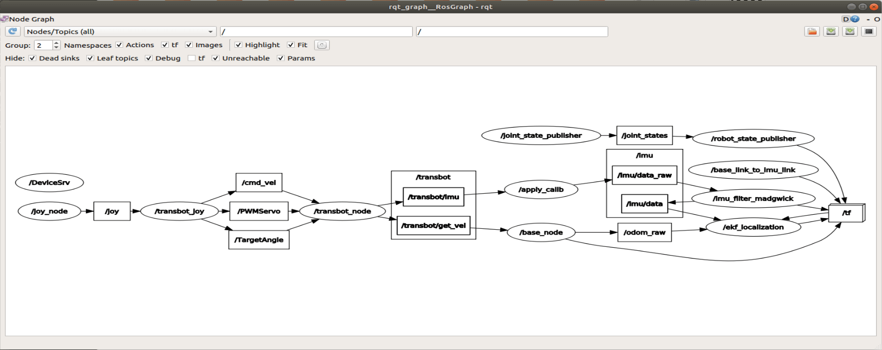Select the /transbot_node graph node
Image resolution: width=882 pixels, height=350 pixels.
(x=342, y=211)
